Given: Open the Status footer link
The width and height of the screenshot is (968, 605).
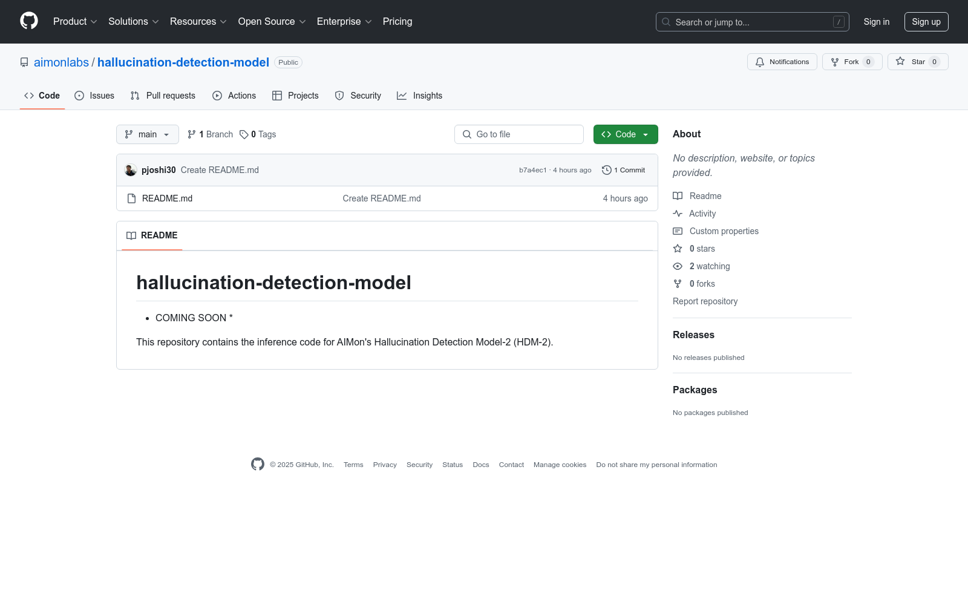Looking at the screenshot, I should coord(453,465).
